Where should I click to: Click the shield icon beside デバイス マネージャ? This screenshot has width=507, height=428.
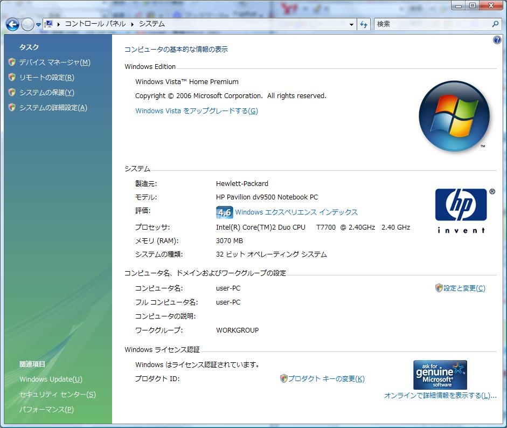12,62
